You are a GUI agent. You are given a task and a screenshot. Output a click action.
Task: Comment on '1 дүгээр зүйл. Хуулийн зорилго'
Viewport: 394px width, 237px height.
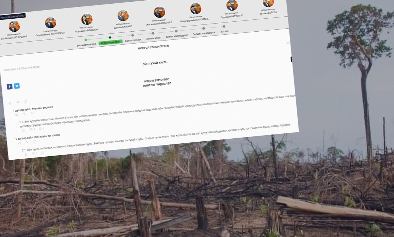[32, 113]
